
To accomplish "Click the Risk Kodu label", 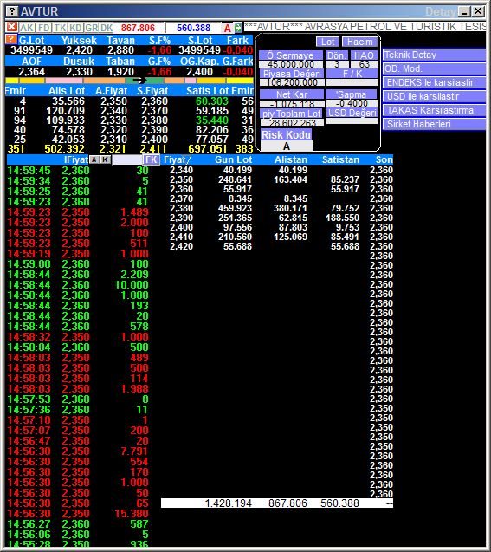I will [x=287, y=134].
